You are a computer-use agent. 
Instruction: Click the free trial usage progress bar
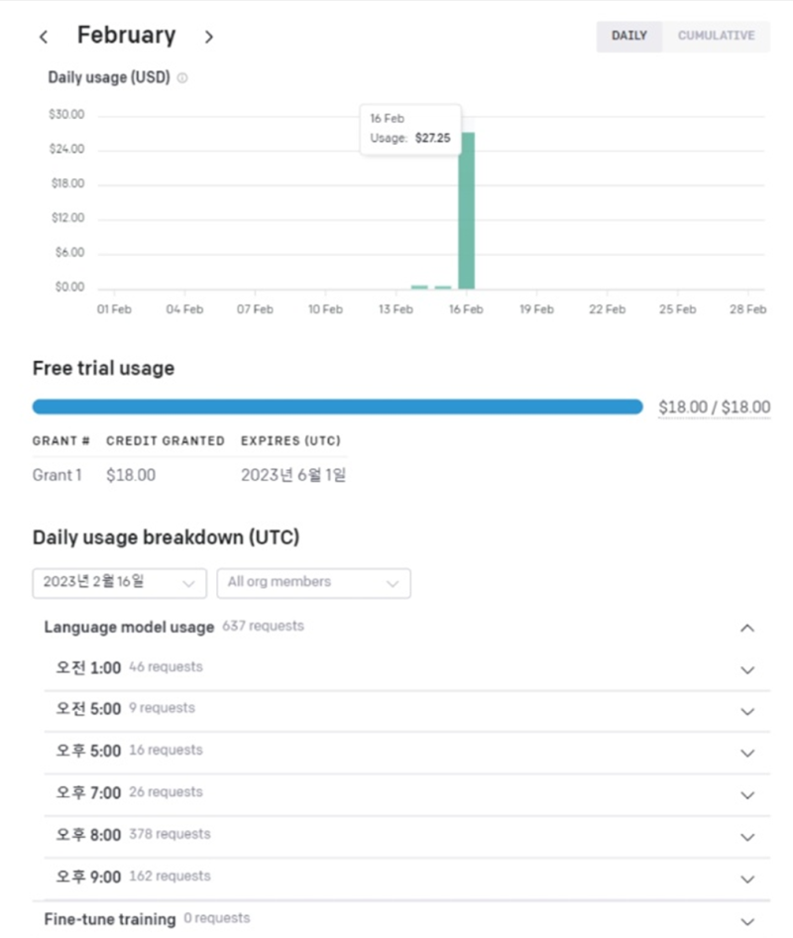[337, 407]
